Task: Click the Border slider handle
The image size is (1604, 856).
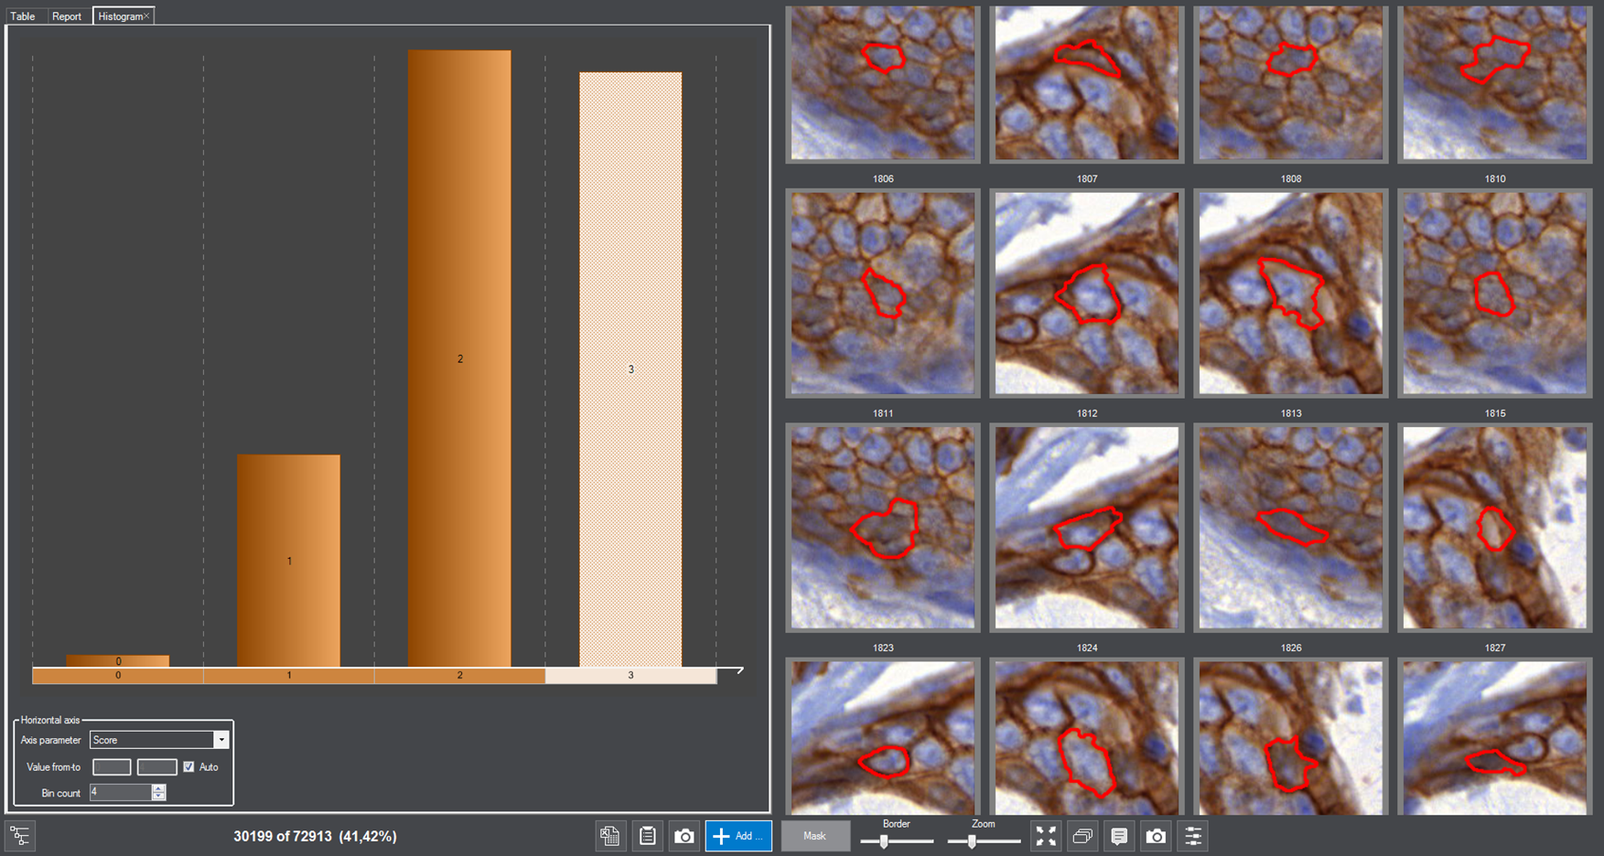Action: pyautogui.click(x=884, y=841)
